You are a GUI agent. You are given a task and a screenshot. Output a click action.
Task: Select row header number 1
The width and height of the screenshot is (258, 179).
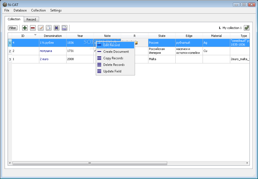coord(10,43)
